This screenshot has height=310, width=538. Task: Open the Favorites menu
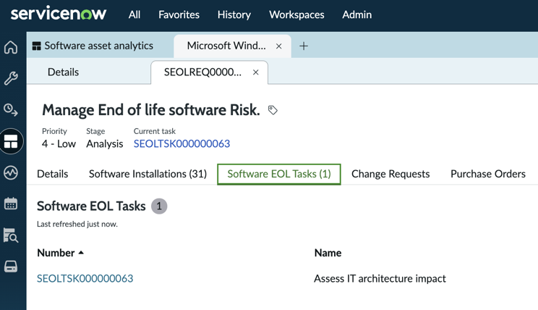[x=179, y=14]
